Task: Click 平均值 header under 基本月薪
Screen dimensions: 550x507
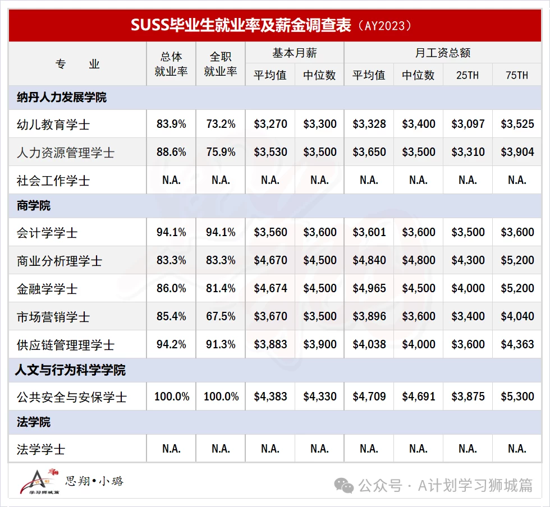Action: (x=270, y=75)
